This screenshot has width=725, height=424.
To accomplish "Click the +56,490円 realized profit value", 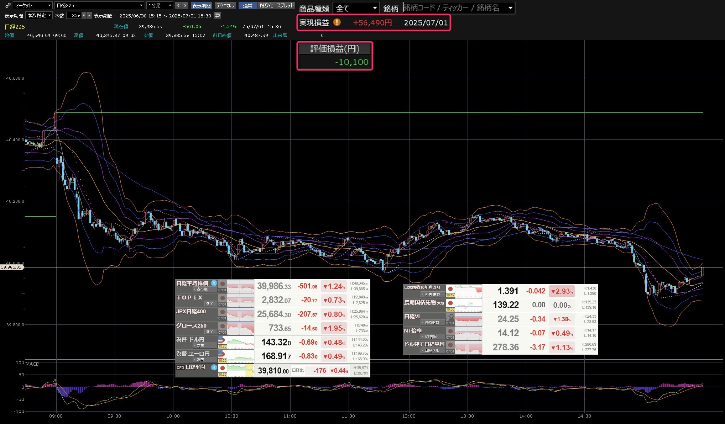I will coord(372,23).
